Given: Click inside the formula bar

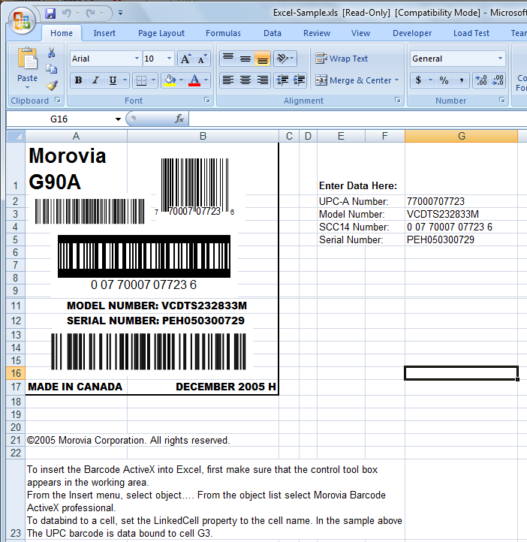Looking at the screenshot, I should [357, 119].
